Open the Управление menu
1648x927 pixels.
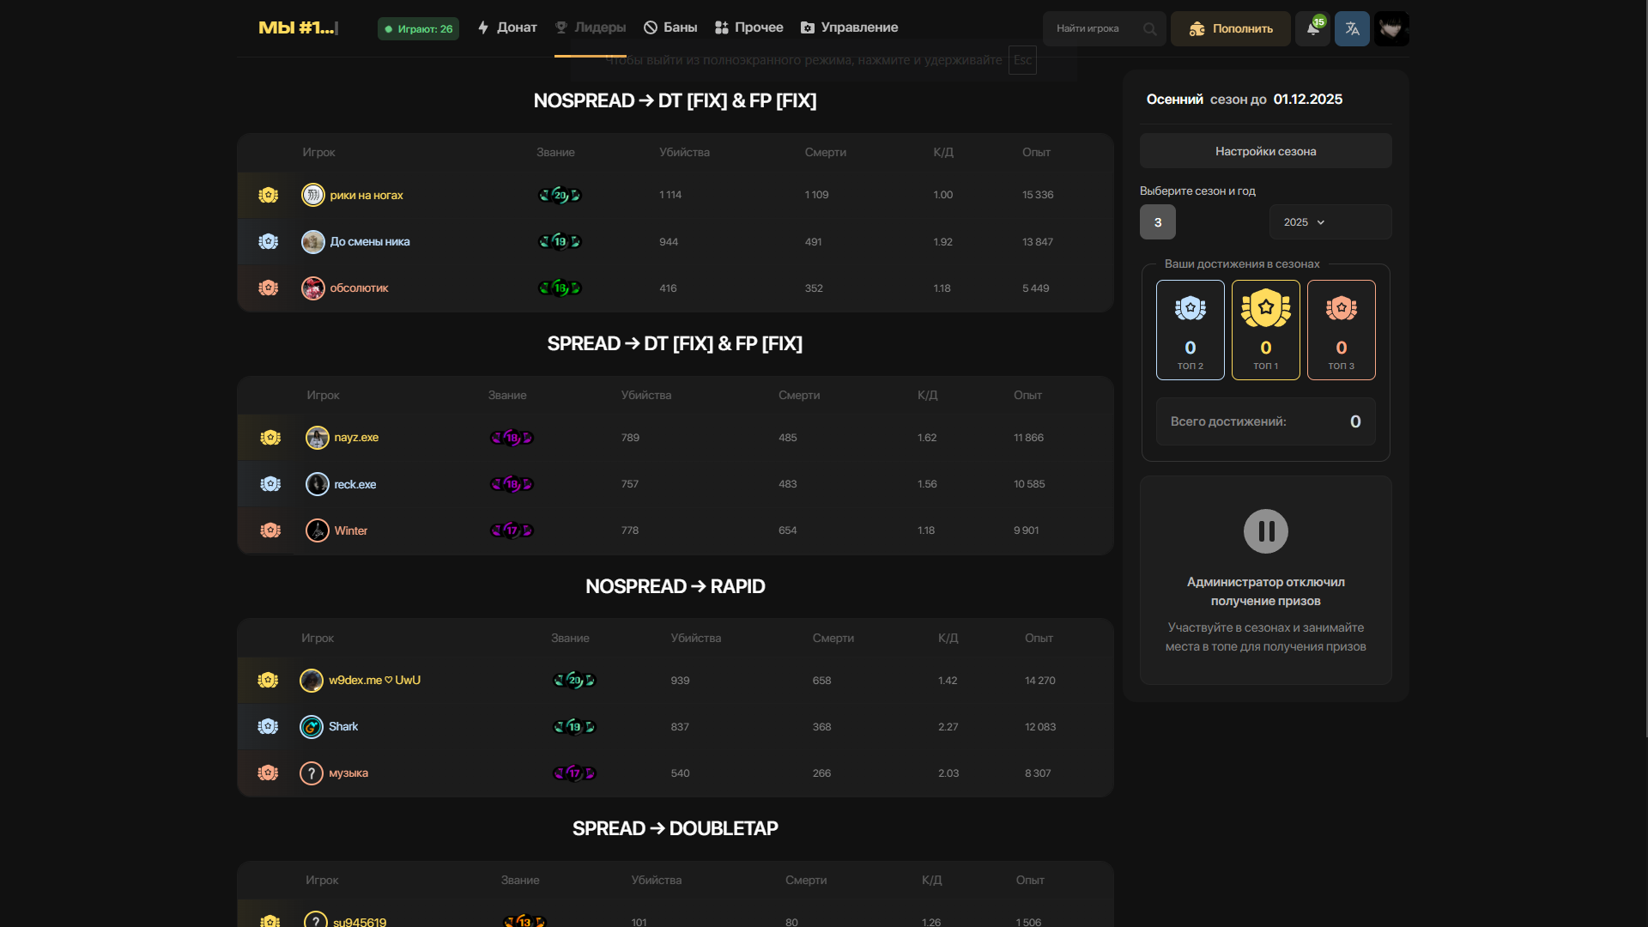pyautogui.click(x=849, y=27)
